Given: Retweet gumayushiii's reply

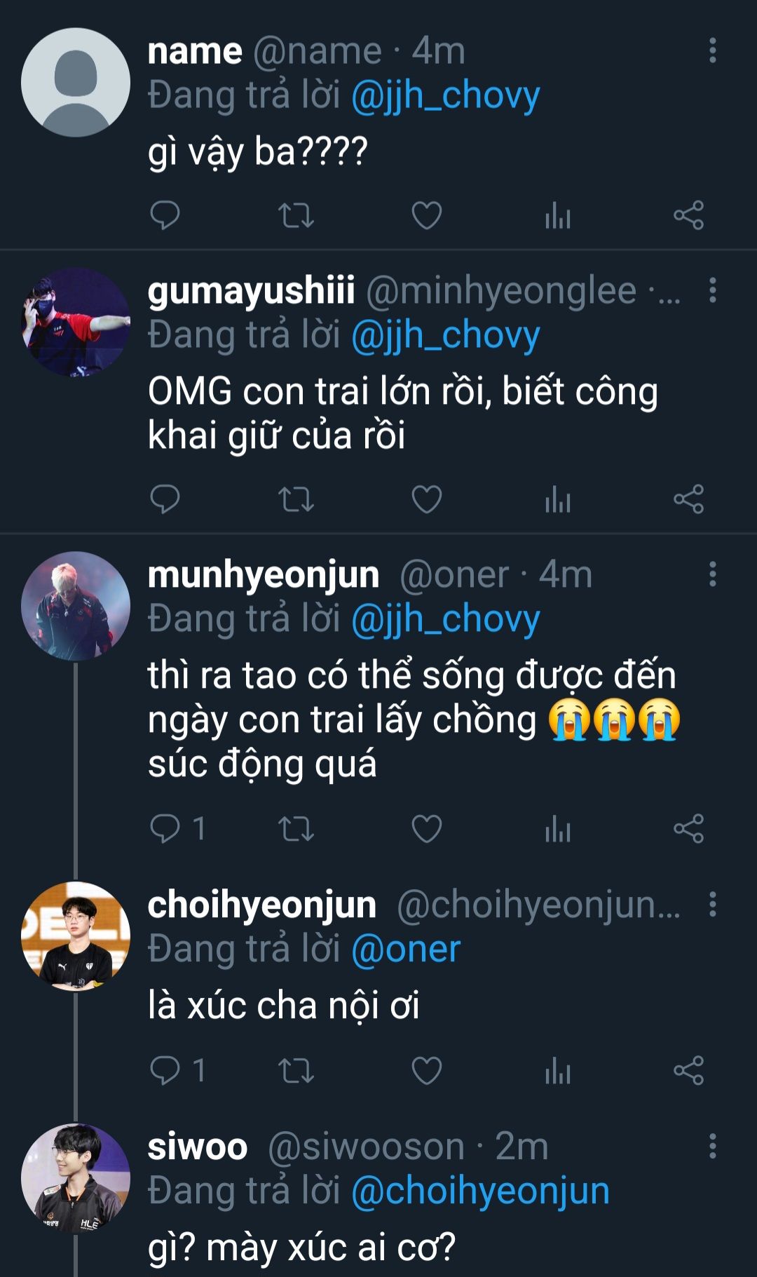Looking at the screenshot, I should point(296,500).
